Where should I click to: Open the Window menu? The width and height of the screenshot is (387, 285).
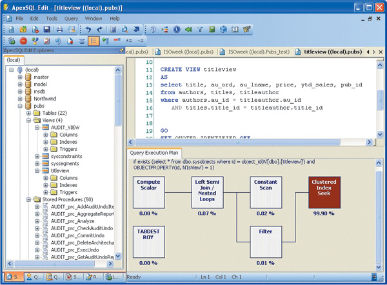pos(94,19)
